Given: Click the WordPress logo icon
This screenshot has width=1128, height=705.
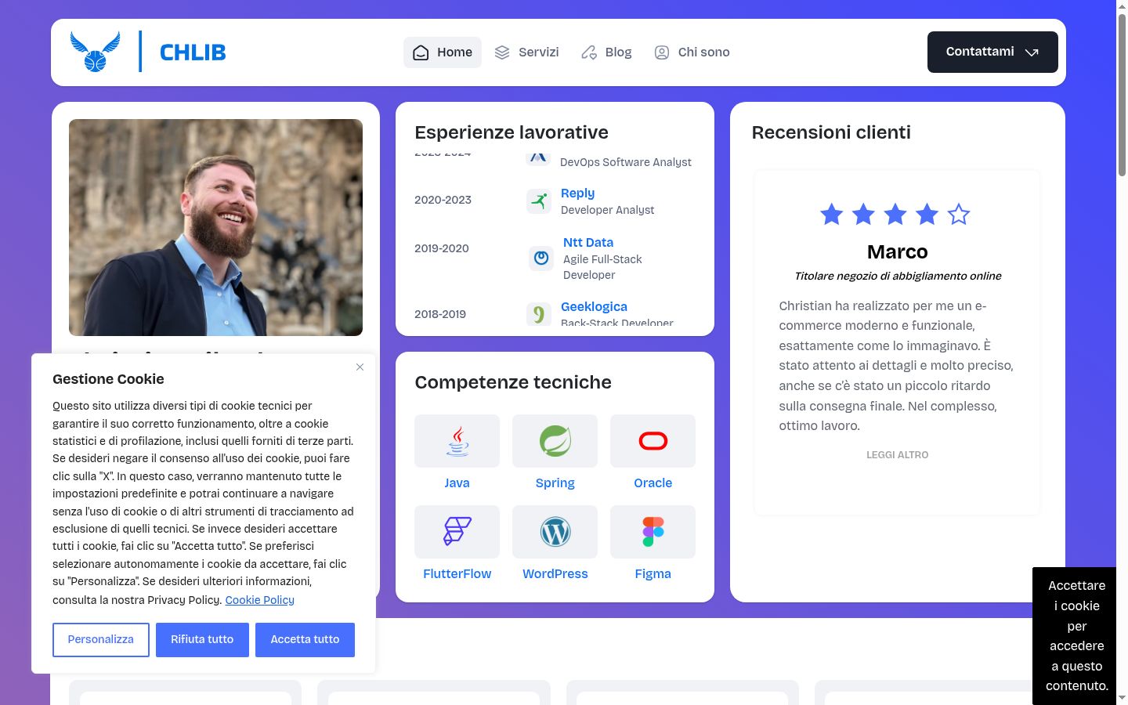Looking at the screenshot, I should [x=555, y=532].
